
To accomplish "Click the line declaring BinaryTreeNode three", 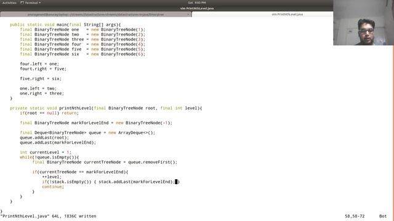I will (82, 39).
